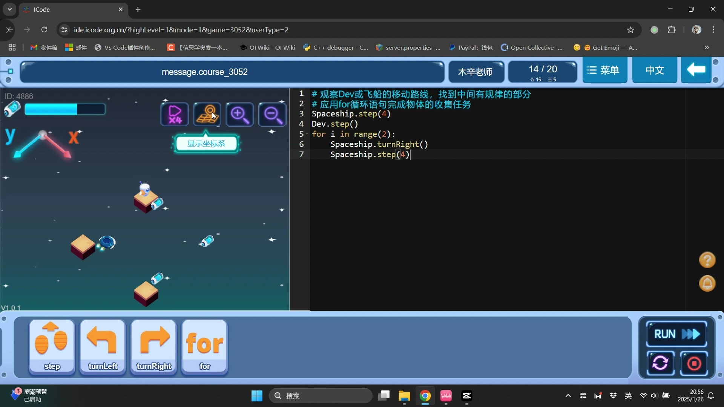724x407 pixels.
Task: Toggle the show-coordinates grid icon
Action: (207, 114)
